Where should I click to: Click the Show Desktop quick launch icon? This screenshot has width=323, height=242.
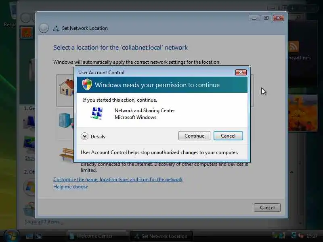pos(29,236)
